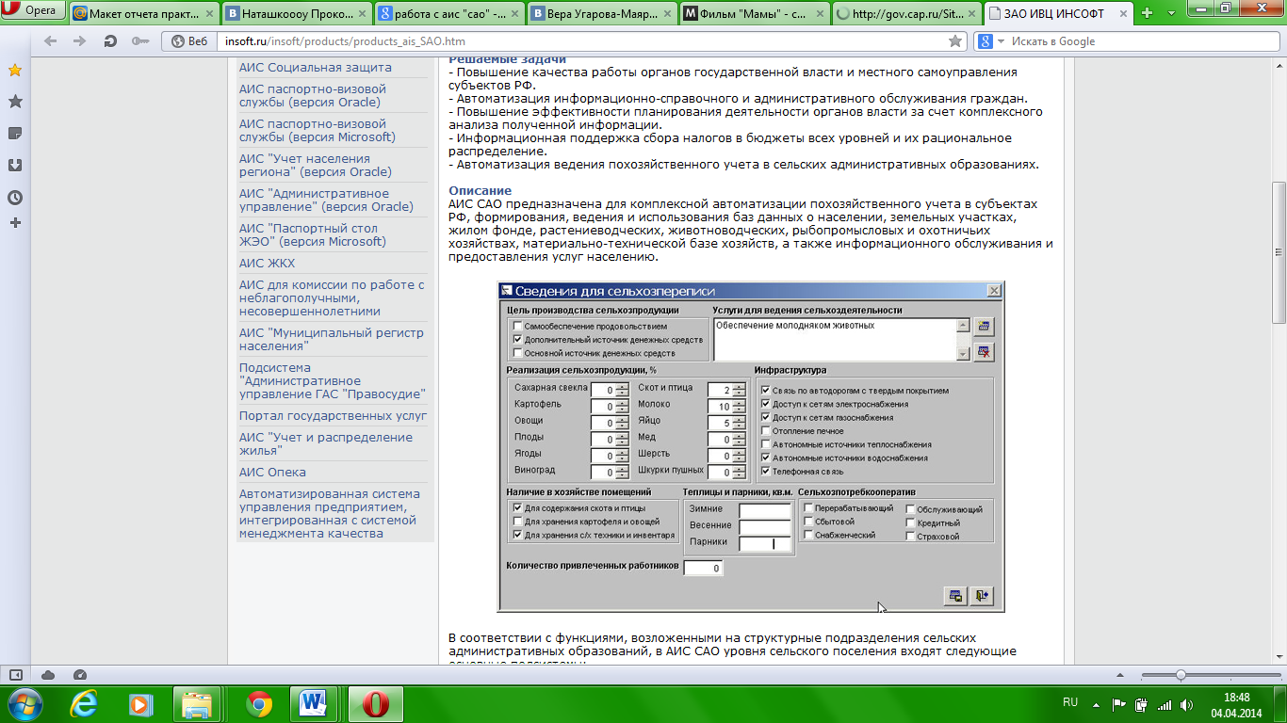The height and width of the screenshot is (723, 1287).
Task: Open the АИС Социальная защита link
Action: click(316, 68)
